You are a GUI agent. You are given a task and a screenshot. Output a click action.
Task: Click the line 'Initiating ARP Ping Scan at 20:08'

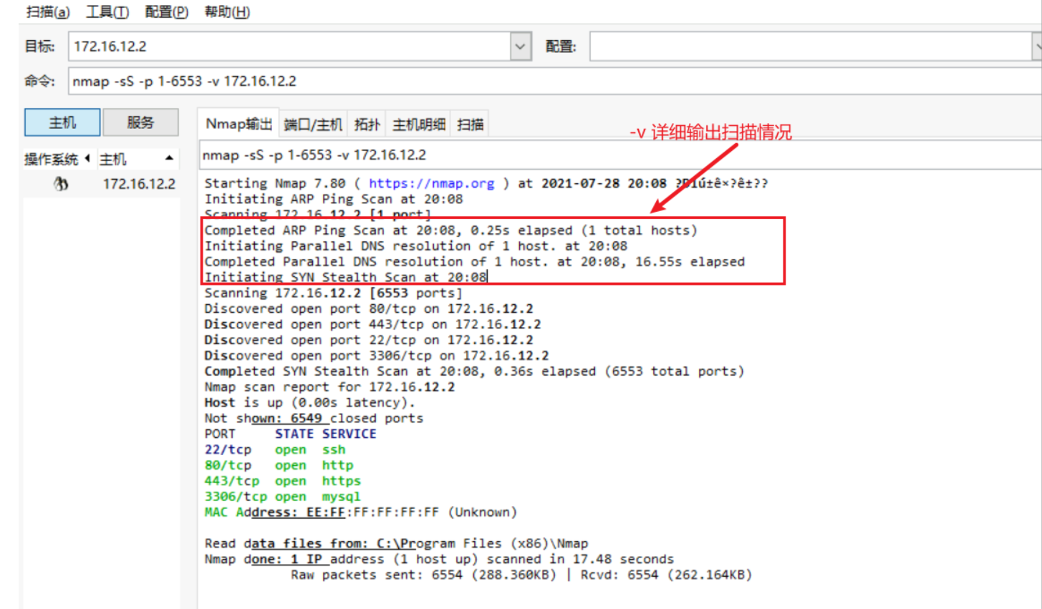(334, 199)
